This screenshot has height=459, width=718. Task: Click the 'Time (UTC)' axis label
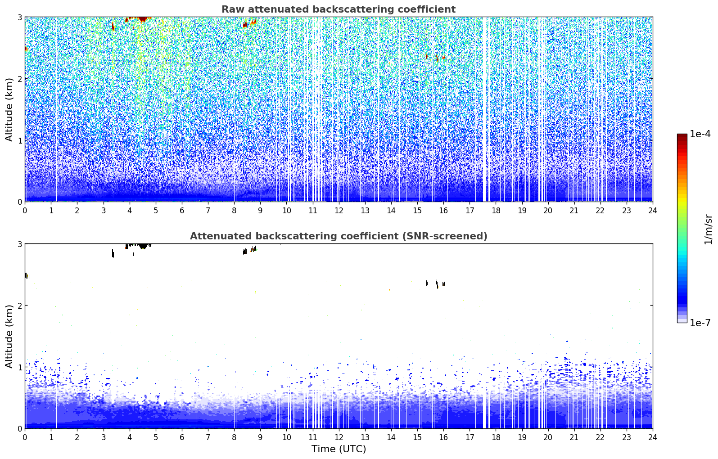pyautogui.click(x=339, y=449)
